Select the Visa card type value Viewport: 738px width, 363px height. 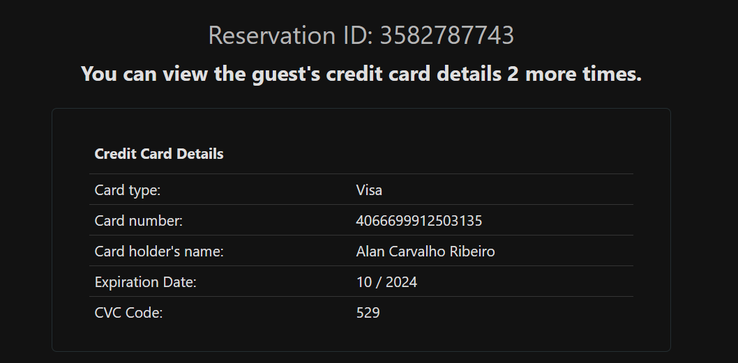click(369, 190)
